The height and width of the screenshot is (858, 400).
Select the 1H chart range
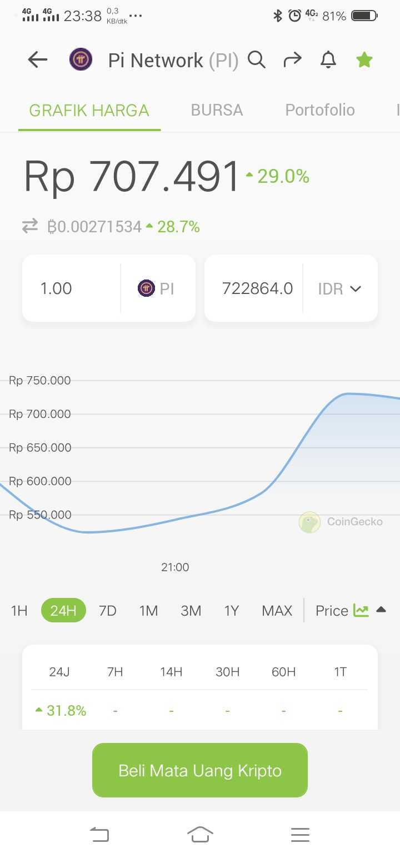pyautogui.click(x=19, y=611)
